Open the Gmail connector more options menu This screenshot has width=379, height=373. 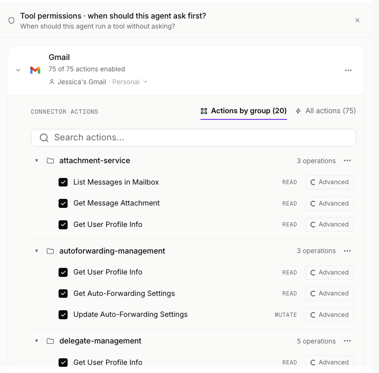[348, 70]
